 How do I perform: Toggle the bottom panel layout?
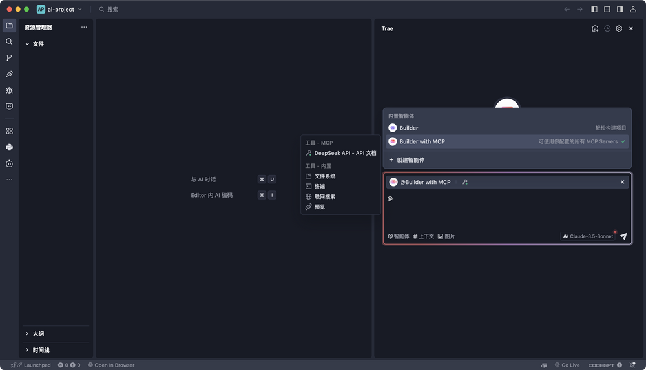(607, 10)
